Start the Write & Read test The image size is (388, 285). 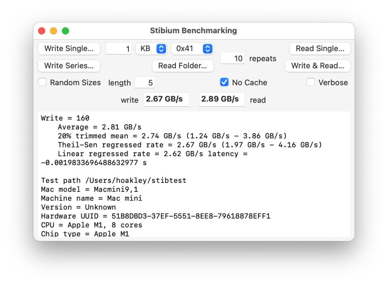click(317, 66)
